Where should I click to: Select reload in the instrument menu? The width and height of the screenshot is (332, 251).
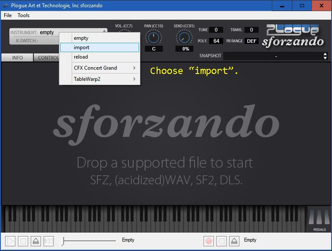click(99, 57)
